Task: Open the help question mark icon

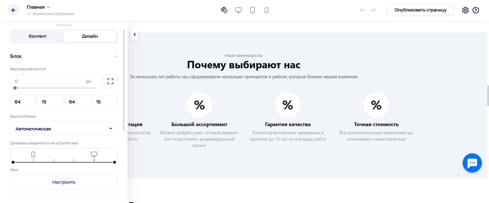Action: [x=476, y=10]
